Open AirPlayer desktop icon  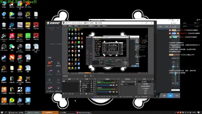(20, 15)
